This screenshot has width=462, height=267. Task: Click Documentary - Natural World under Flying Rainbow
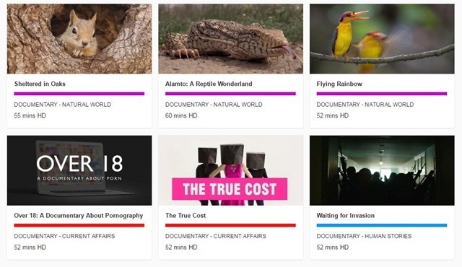[x=365, y=105]
